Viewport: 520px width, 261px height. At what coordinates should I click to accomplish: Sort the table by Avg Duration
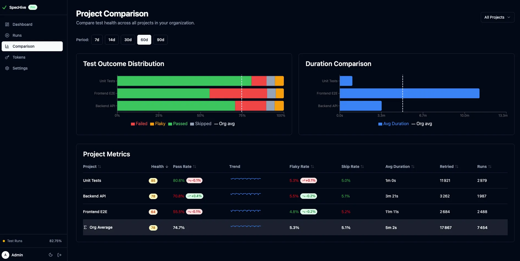(x=399, y=166)
